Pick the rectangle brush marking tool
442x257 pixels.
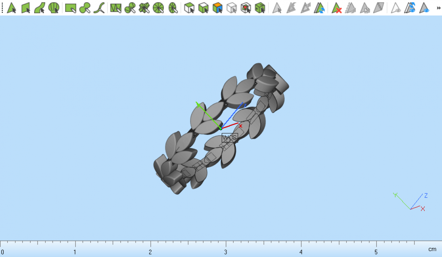70,8
